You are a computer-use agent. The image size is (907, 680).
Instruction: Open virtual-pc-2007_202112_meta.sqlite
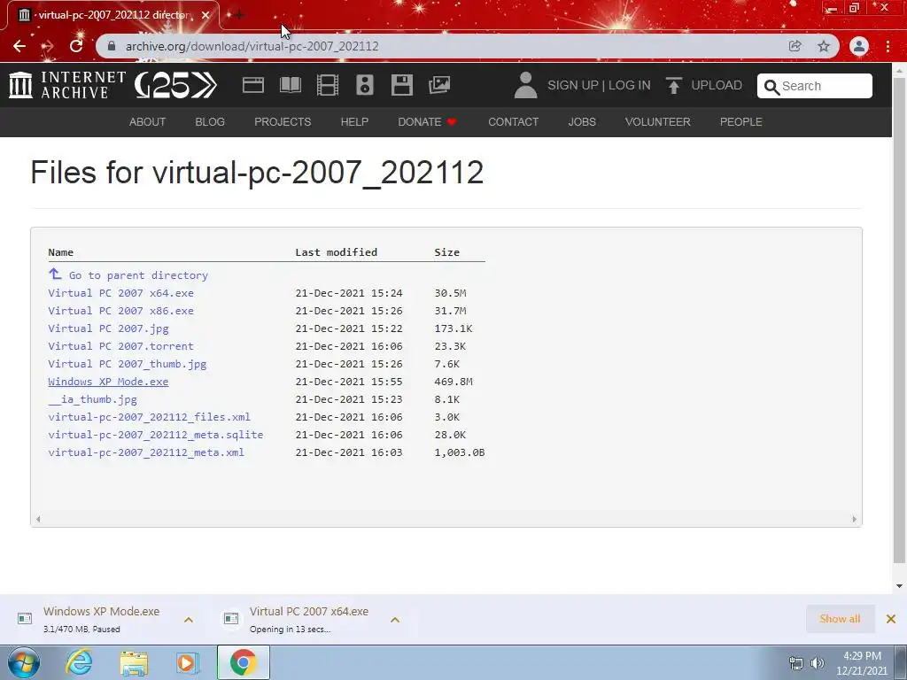[156, 435]
